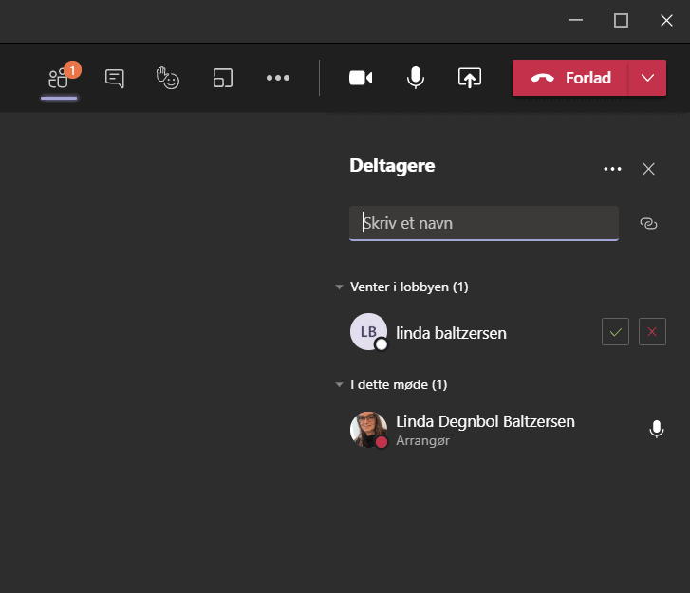Open the rooms icon in toolbar
Image resolution: width=690 pixels, height=593 pixels.
223,79
